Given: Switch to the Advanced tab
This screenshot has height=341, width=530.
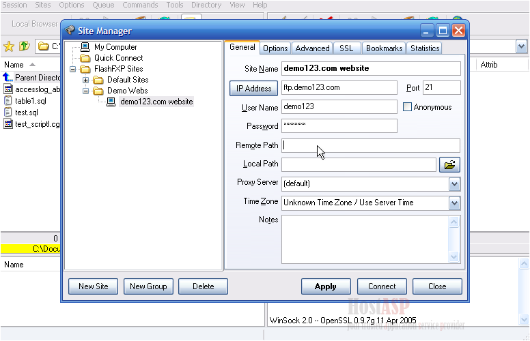Looking at the screenshot, I should pos(312,48).
